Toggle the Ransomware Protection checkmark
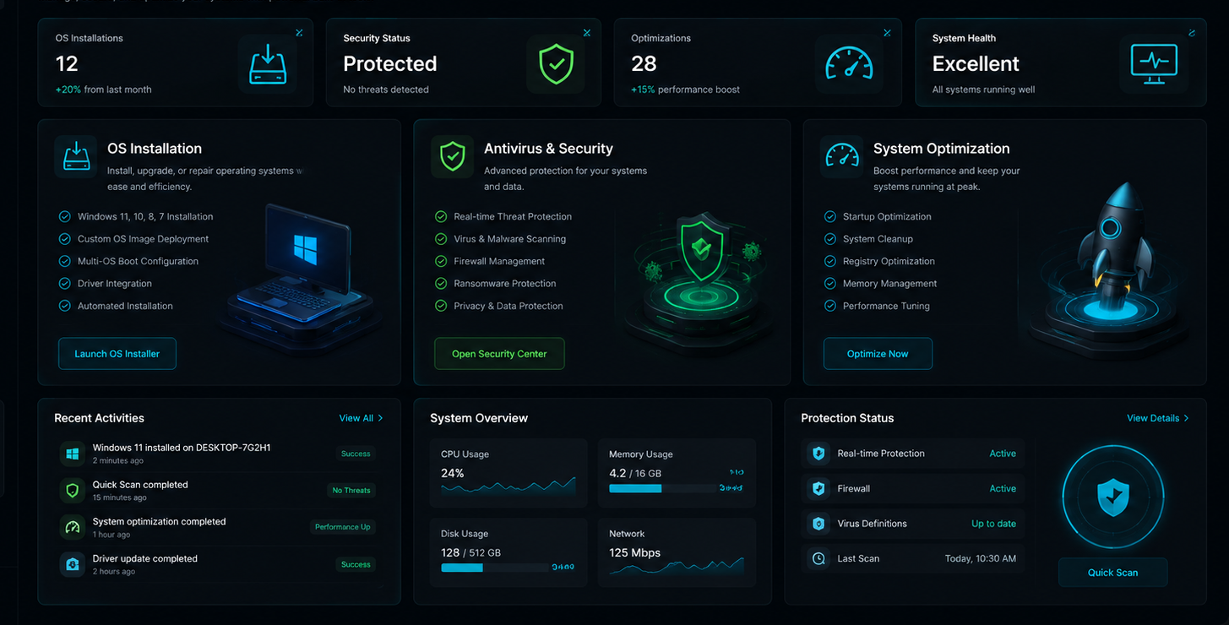The width and height of the screenshot is (1229, 625). [x=441, y=284]
